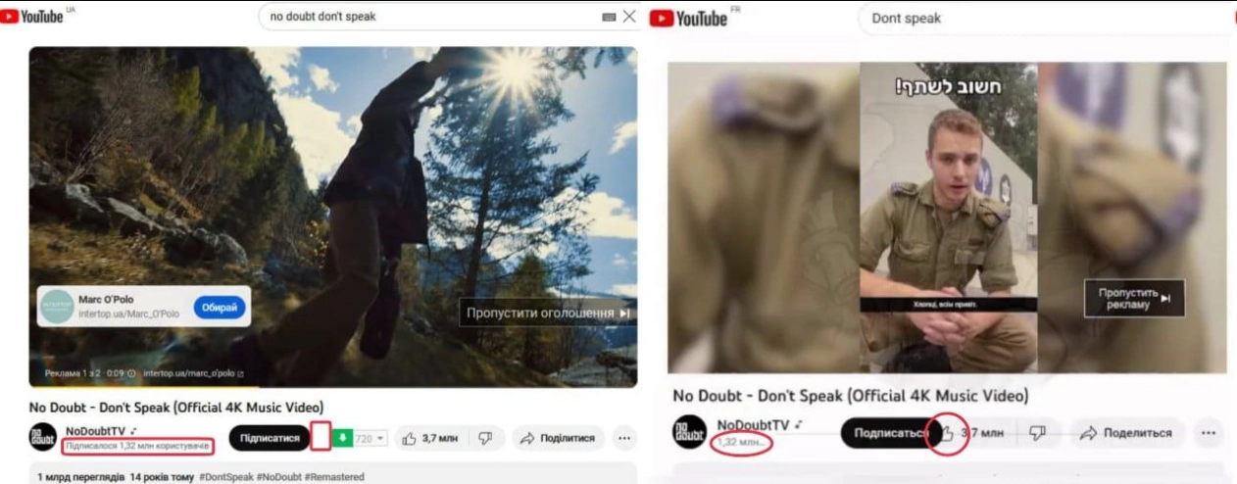Share the video via "Поділитися"
The height and width of the screenshot is (484, 1237).
click(558, 438)
